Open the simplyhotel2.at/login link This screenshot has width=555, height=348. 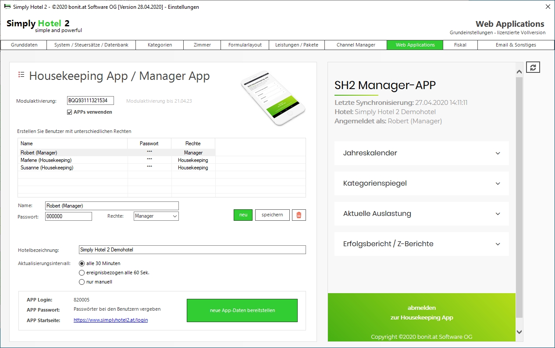point(110,320)
